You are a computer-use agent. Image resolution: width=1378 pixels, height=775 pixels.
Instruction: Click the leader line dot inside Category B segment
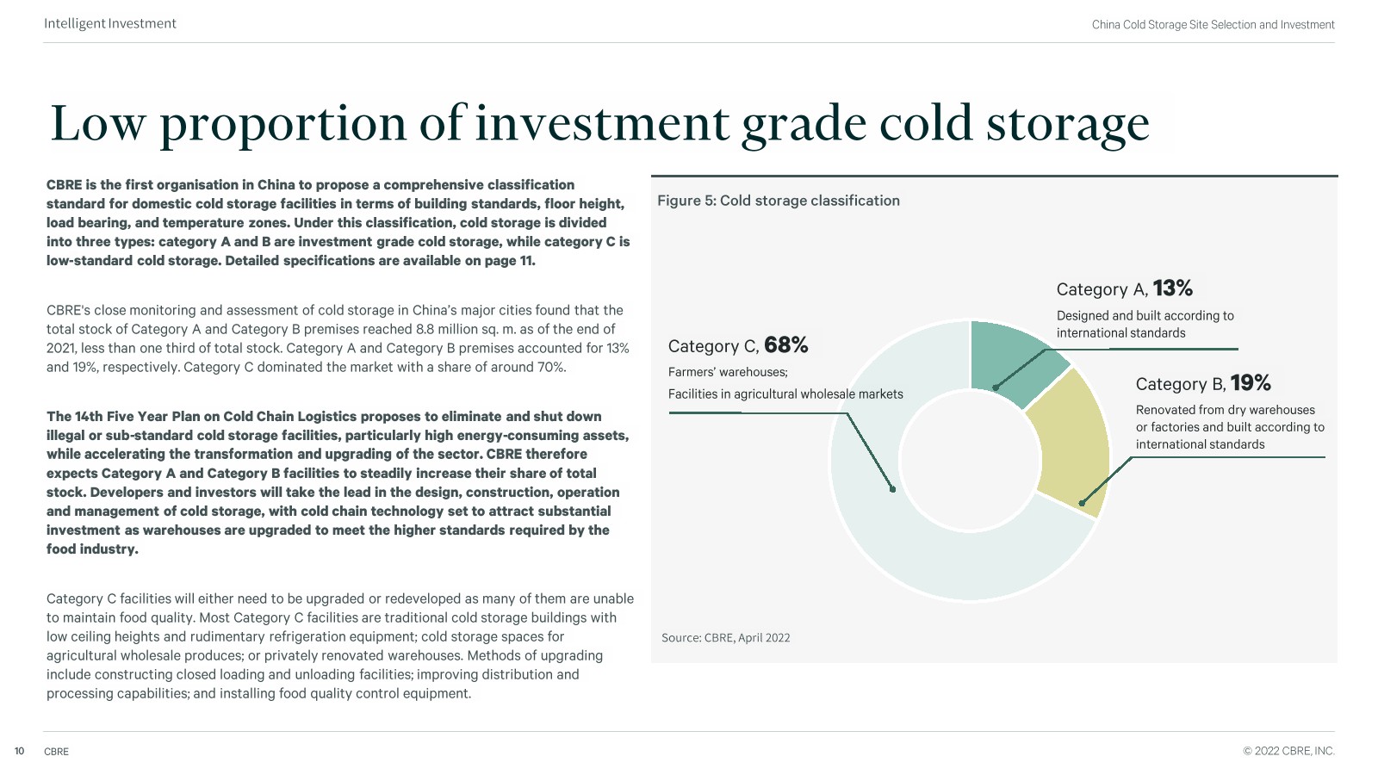point(1082,503)
